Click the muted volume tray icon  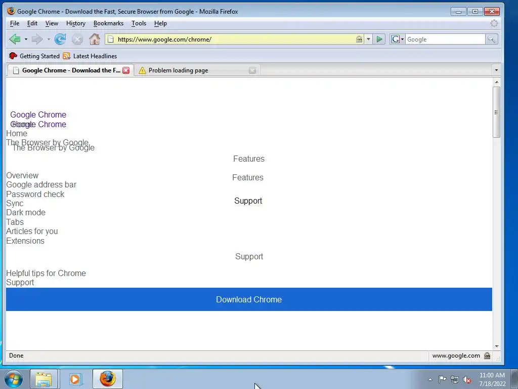coord(467,379)
